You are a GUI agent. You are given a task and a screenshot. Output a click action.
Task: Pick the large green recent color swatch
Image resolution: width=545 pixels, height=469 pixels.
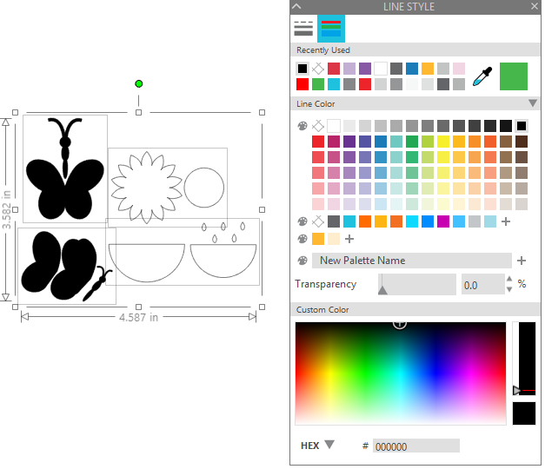click(x=514, y=76)
